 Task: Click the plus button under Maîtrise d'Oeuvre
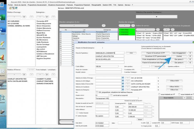[x=14, y=75]
